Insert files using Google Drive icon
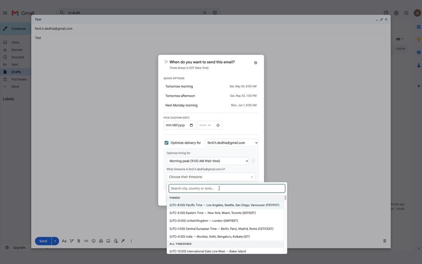 pos(101,241)
